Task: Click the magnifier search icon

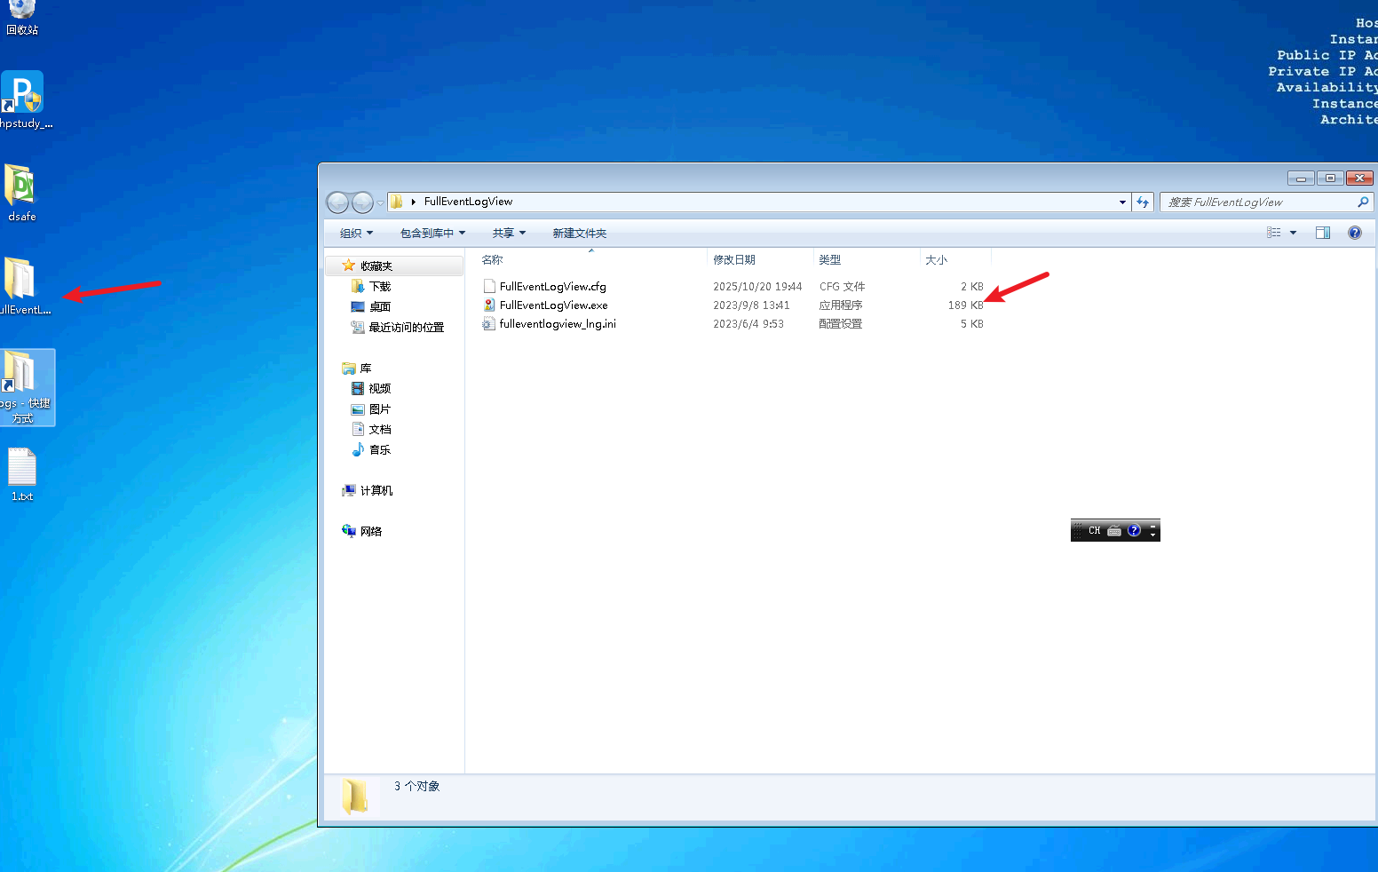Action: tap(1363, 202)
